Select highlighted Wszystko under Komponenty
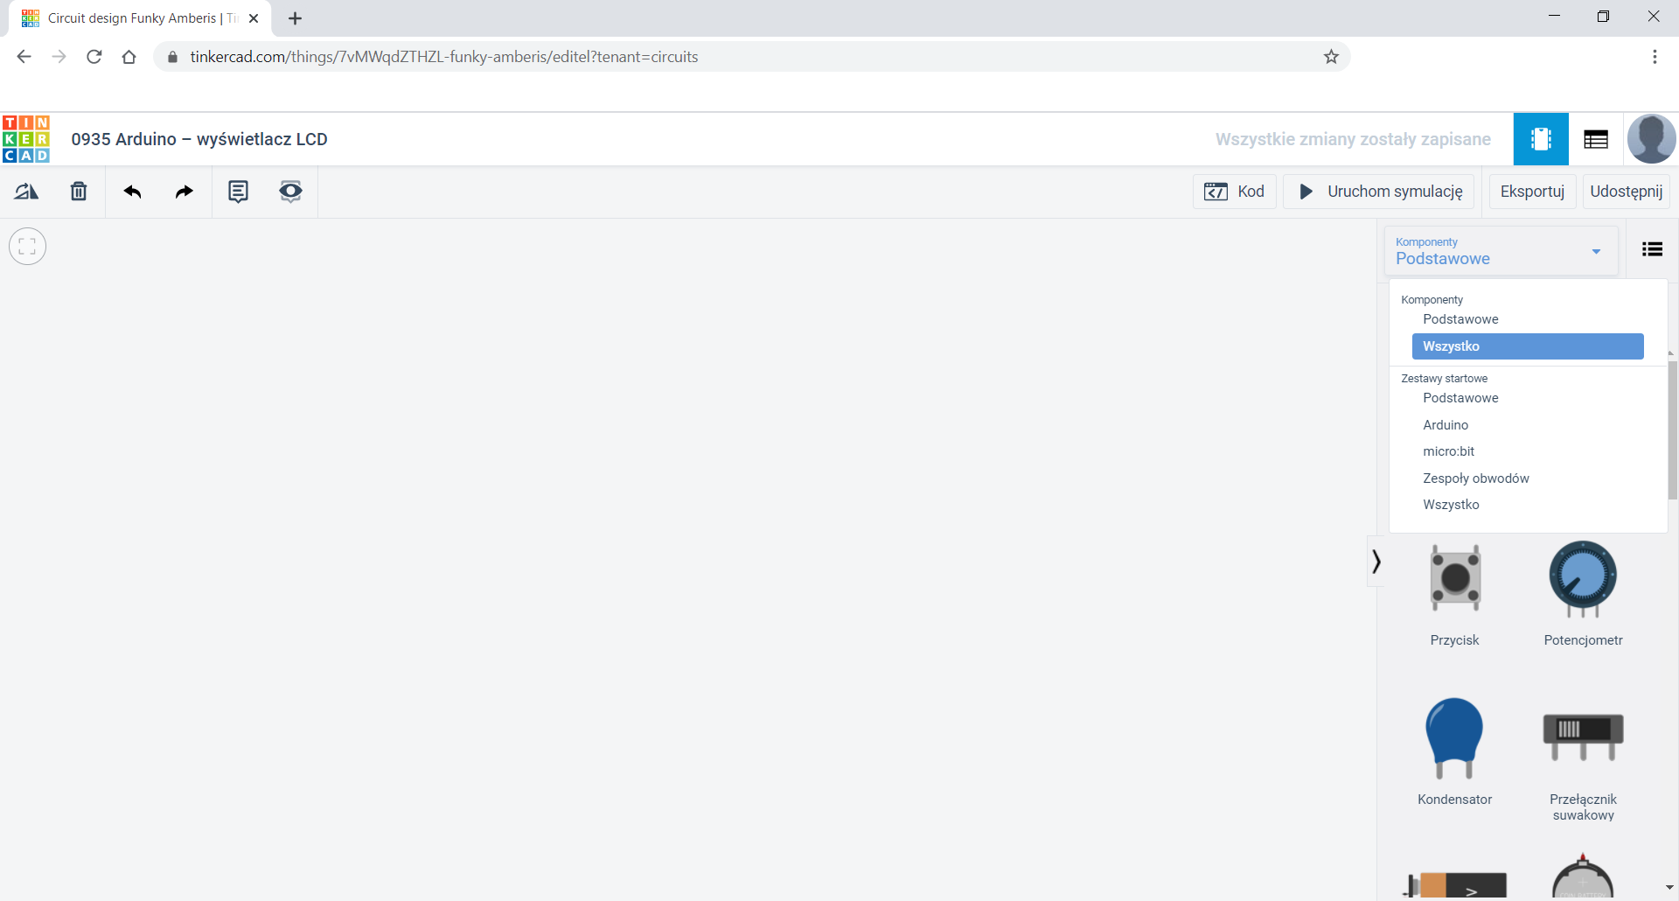1679x901 pixels. [x=1527, y=346]
